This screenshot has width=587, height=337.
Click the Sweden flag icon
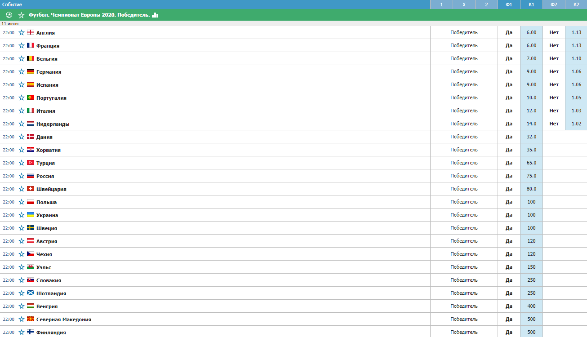[x=31, y=228]
